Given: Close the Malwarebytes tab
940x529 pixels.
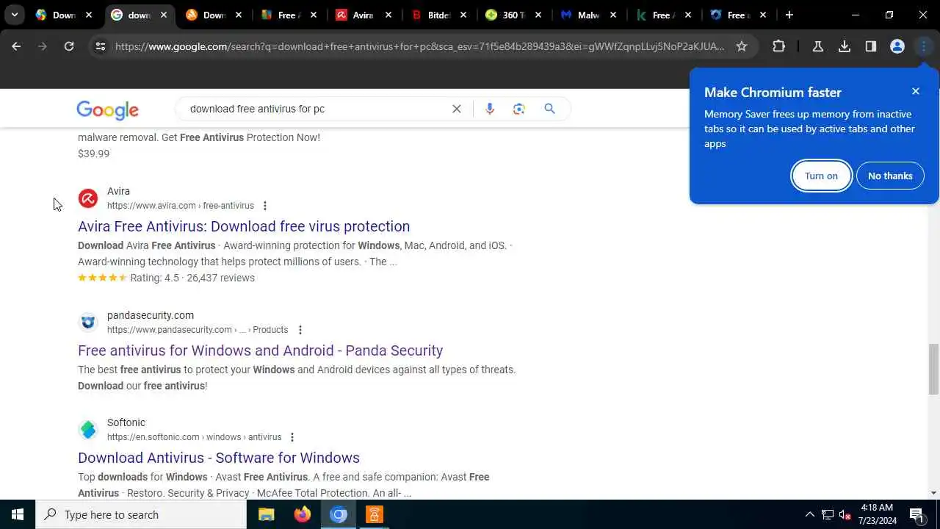Looking at the screenshot, I should [x=613, y=15].
